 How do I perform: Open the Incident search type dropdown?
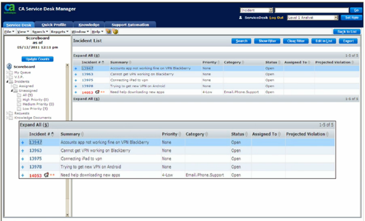pos(271,10)
